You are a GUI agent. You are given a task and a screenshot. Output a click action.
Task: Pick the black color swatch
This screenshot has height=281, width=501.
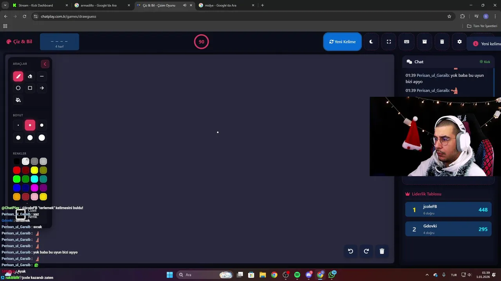[x=16, y=161]
